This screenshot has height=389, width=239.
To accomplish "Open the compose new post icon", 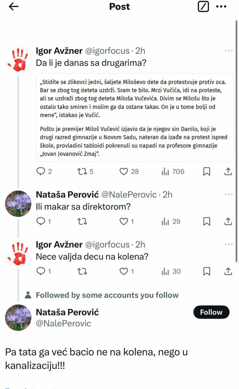I will coord(203,7).
